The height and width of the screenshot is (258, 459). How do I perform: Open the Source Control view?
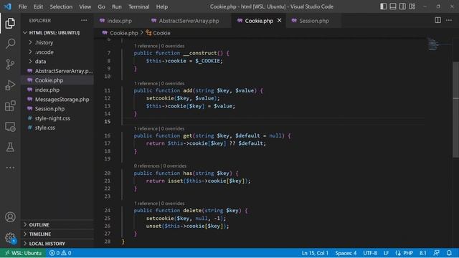(10, 64)
